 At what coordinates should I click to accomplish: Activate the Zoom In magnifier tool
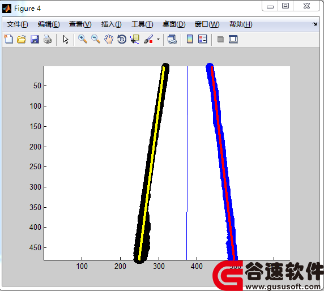tap(83, 39)
